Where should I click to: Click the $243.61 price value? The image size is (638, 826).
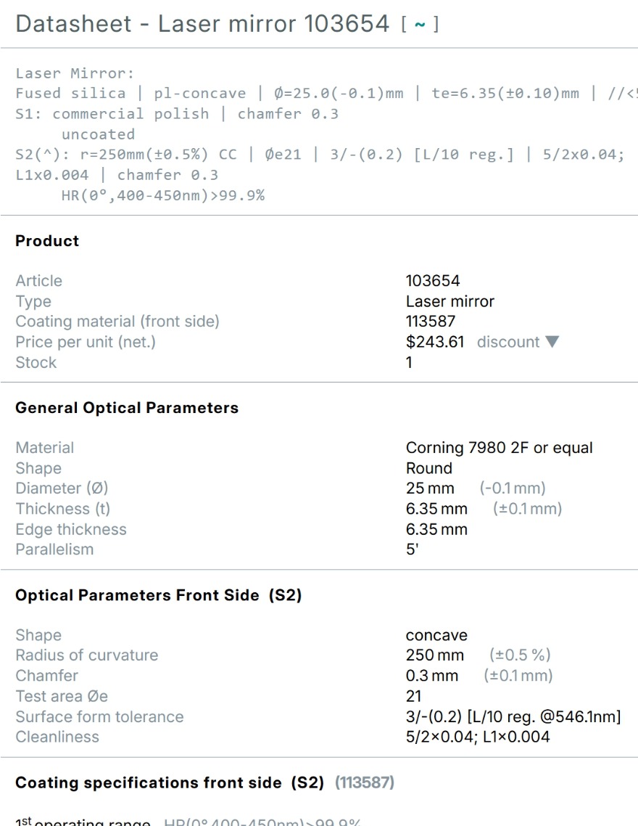pos(435,342)
